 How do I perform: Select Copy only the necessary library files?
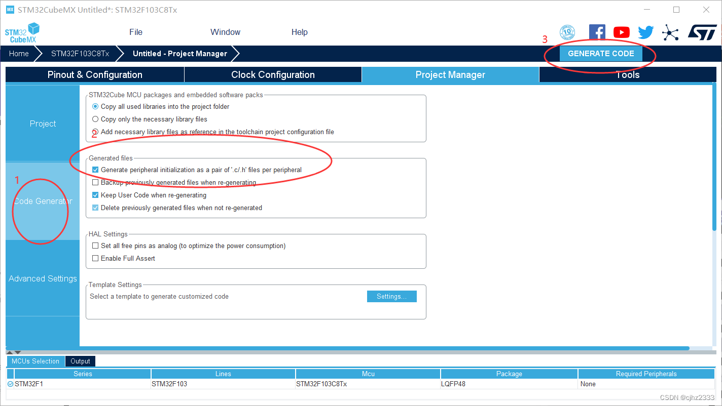click(95, 119)
